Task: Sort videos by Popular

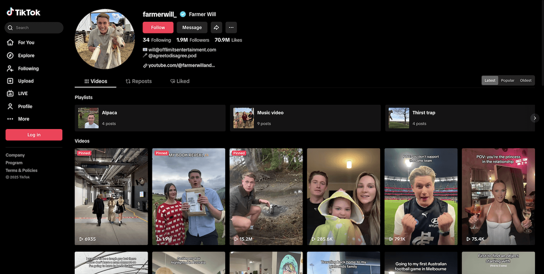Action: [507, 80]
